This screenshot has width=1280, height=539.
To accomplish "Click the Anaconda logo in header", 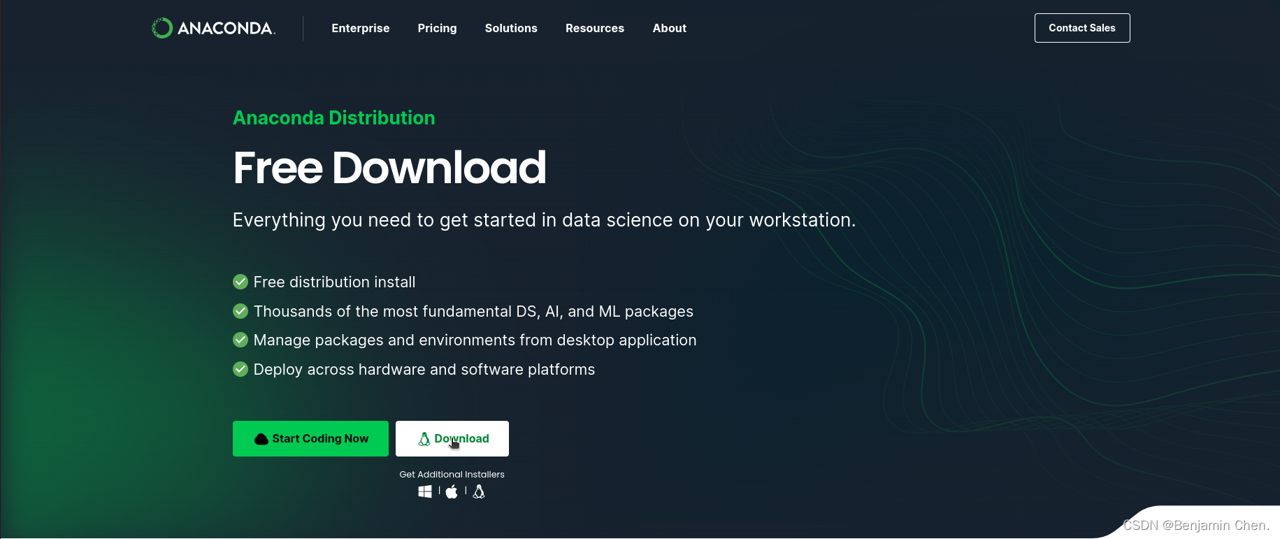I will 213,28.
